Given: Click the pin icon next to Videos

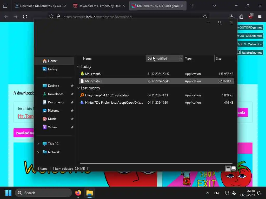Looking at the screenshot, I should (x=72, y=127).
